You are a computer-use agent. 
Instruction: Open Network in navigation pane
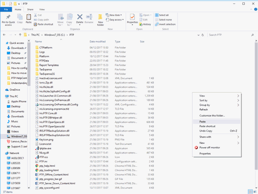(x=14, y=153)
